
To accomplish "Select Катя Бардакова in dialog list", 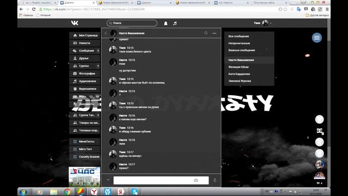I will pyautogui.click(x=249, y=74).
